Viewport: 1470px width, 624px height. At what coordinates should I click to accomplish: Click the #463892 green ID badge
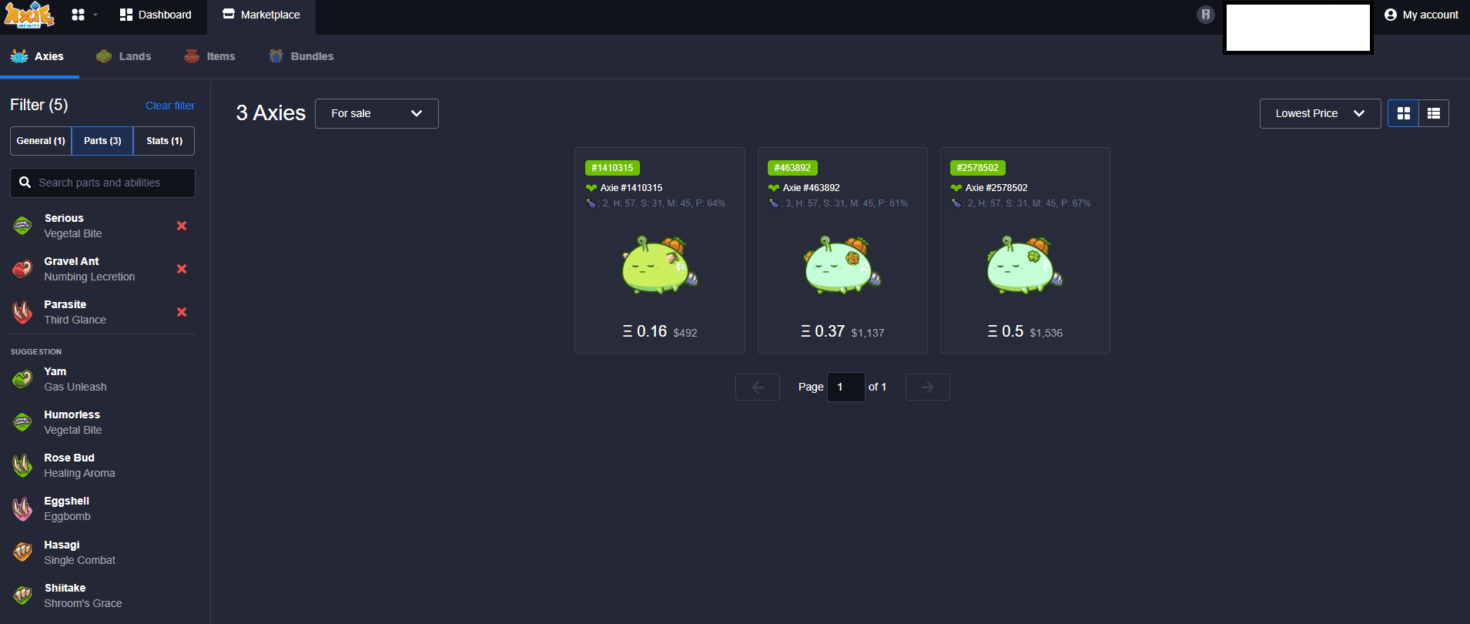tap(792, 168)
